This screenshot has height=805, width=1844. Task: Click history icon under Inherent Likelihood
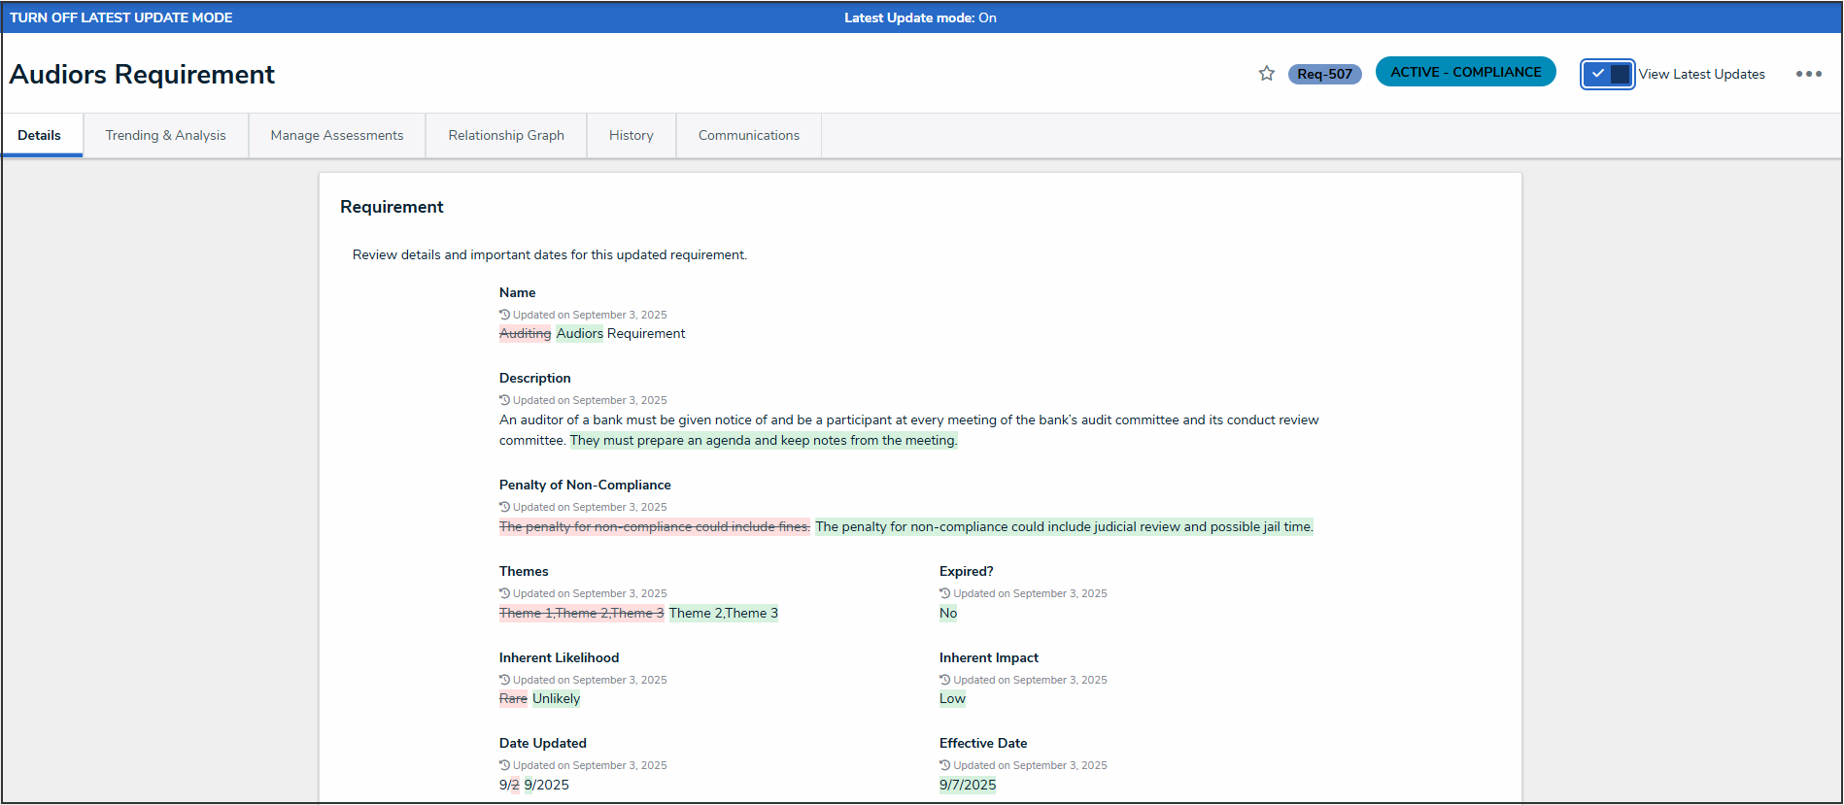point(504,680)
